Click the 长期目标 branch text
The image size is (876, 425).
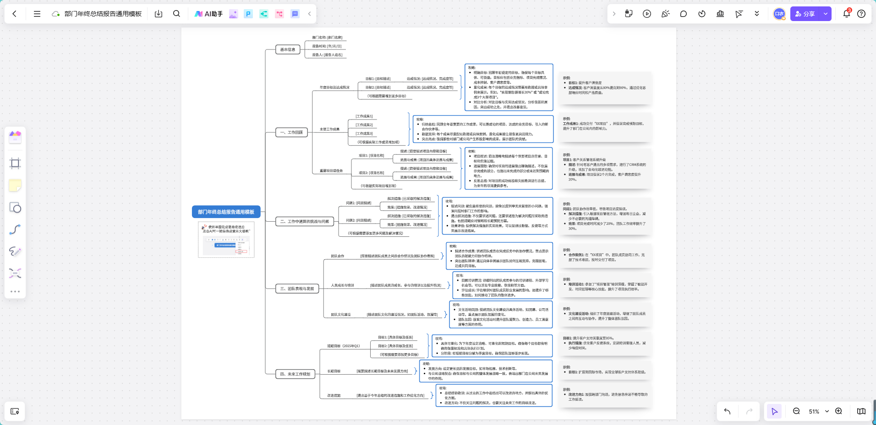pos(334,371)
